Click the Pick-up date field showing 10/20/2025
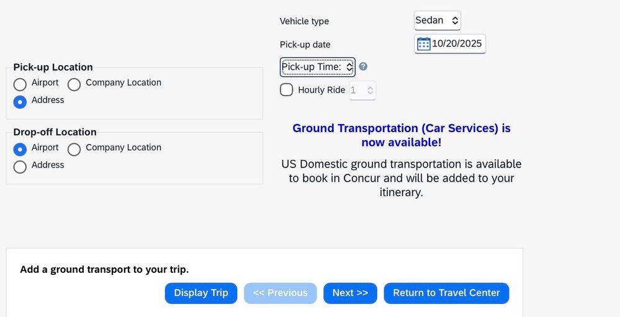The height and width of the screenshot is (317, 620). tap(457, 44)
